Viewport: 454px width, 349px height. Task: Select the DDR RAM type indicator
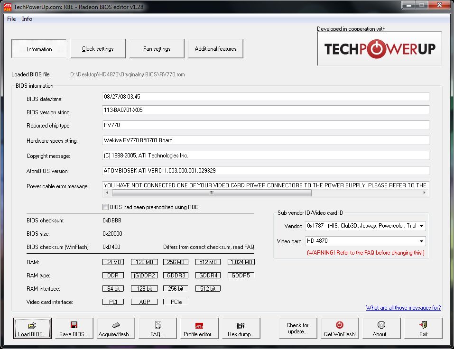113,276
